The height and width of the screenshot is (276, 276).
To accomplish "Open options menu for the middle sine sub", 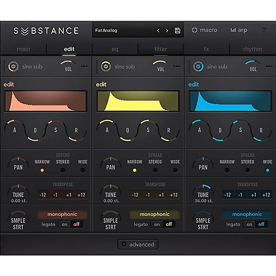I will click(177, 67).
